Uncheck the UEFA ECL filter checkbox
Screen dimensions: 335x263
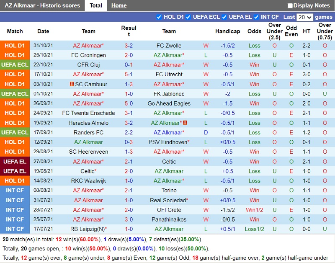point(188,17)
